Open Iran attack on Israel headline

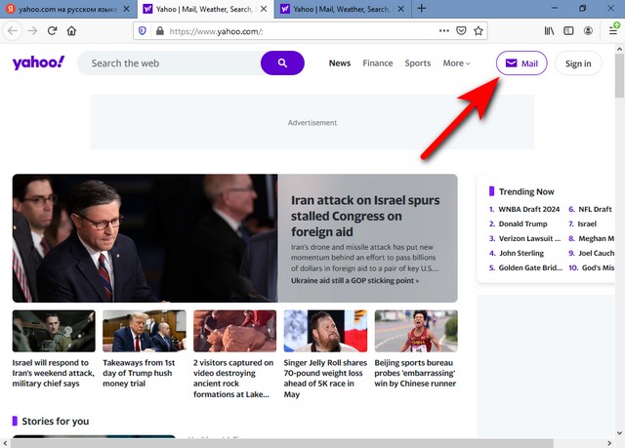[365, 216]
